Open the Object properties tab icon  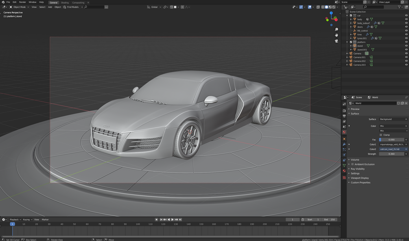click(344, 139)
